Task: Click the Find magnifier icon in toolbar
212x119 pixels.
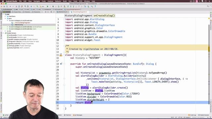Action: [x=25, y=7]
